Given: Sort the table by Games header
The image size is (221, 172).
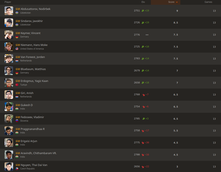Looking at the screenshot, I should (x=208, y=2).
